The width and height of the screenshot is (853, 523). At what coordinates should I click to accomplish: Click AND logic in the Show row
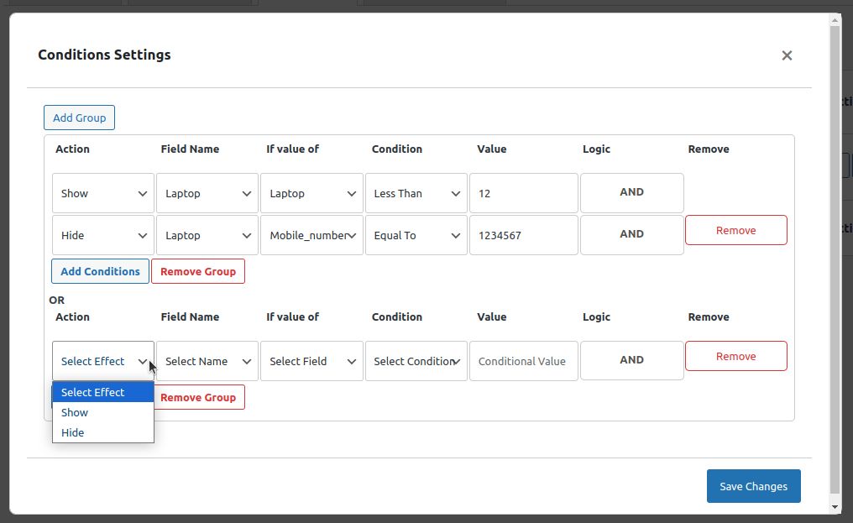(x=631, y=192)
